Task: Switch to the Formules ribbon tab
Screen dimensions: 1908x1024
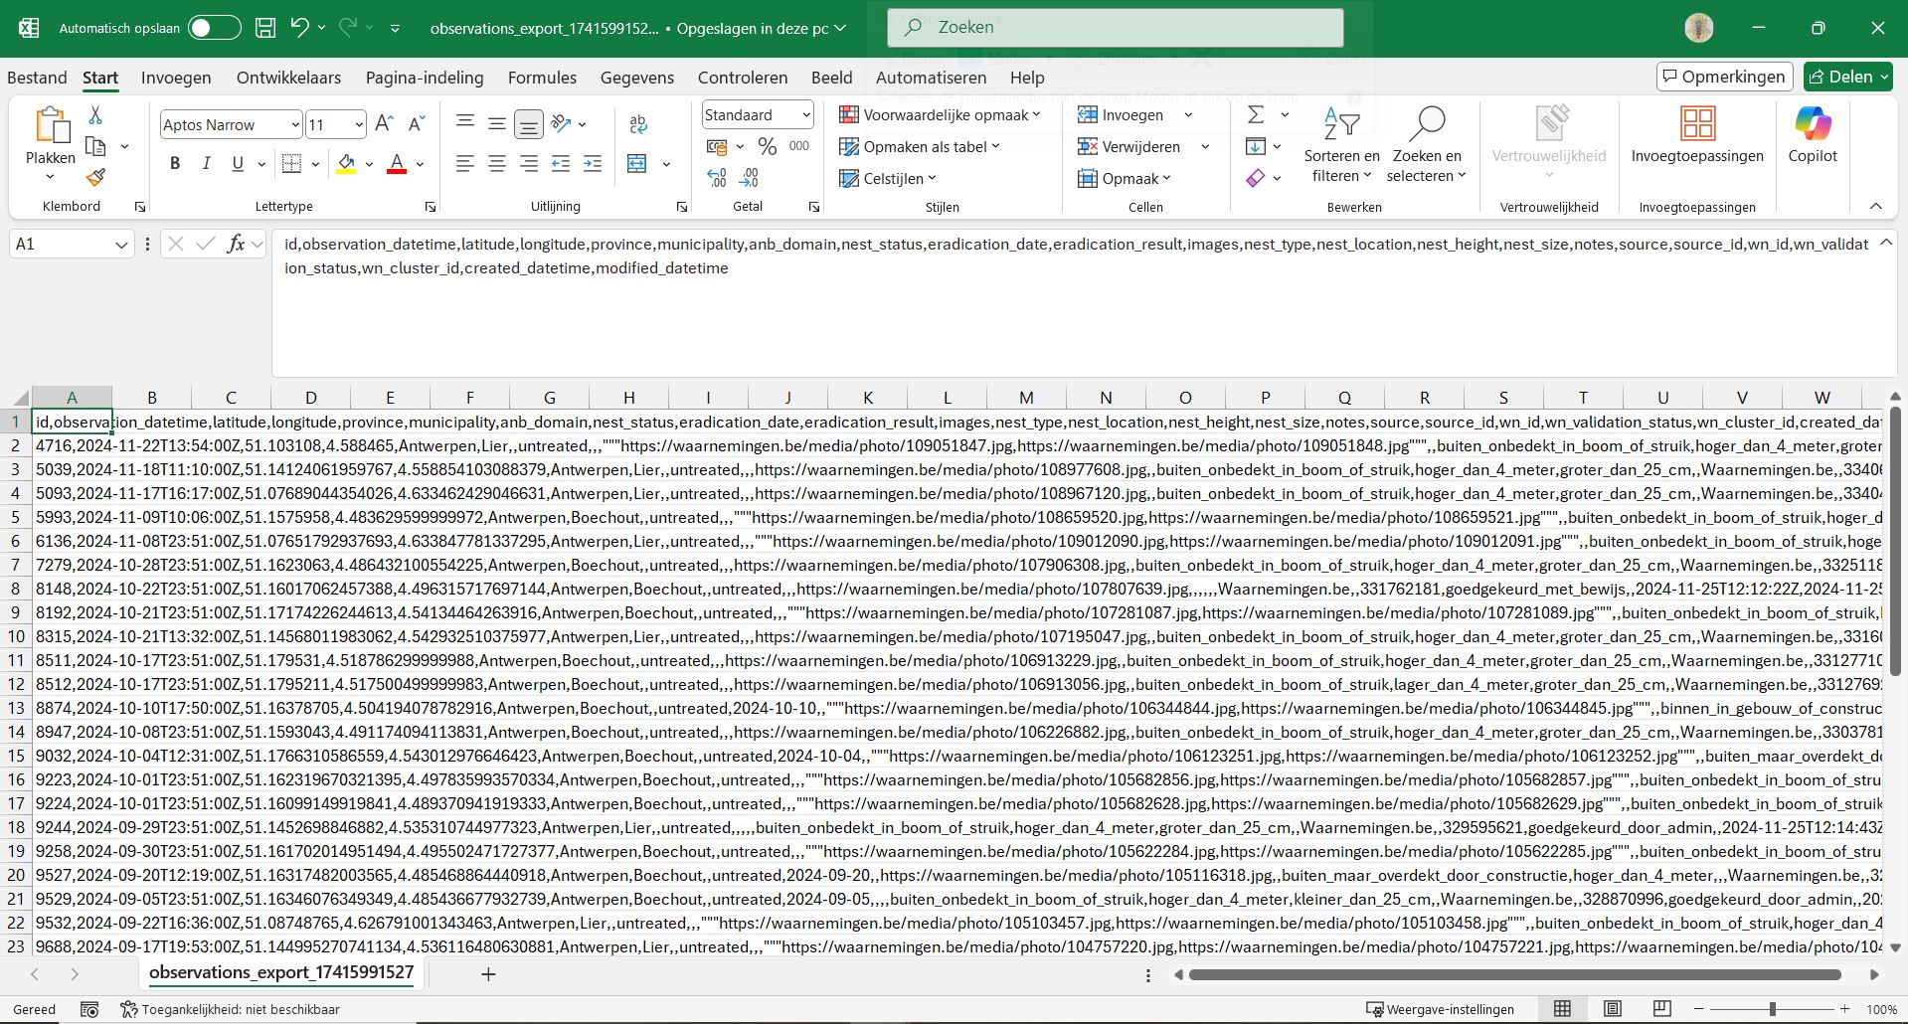Action: tap(542, 77)
